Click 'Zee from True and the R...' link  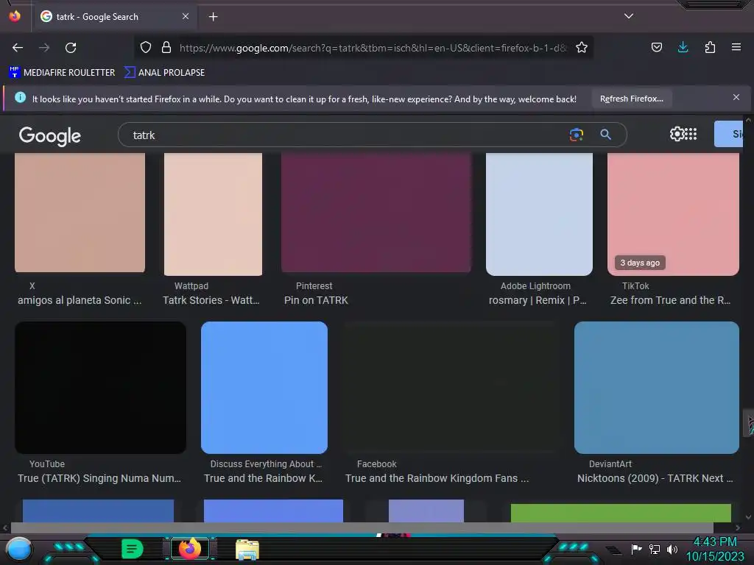click(670, 300)
